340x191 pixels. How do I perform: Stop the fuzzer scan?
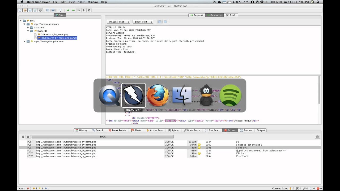[28, 137]
